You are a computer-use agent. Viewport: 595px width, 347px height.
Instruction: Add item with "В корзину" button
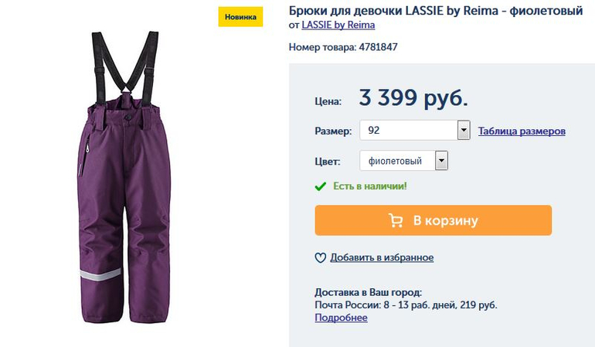[433, 220]
